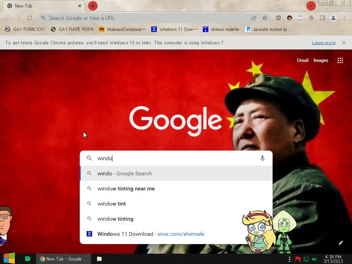
Task: Click the striped flag extension icon
Action: [x=300, y=18]
